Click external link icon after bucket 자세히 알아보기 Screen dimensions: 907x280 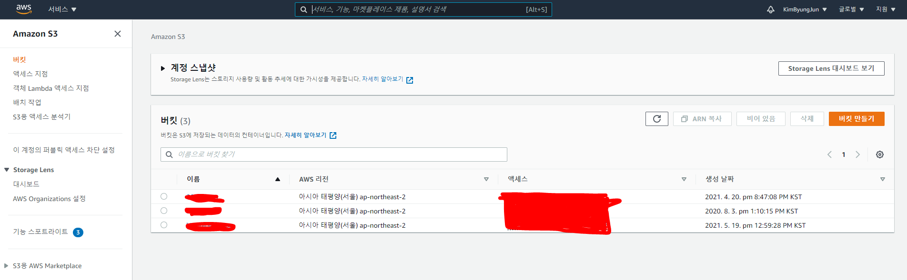coord(333,135)
